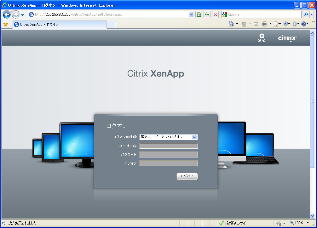Screen dimensions: 317x228
Task: Click the compatibility view icon
Action: (x=199, y=14)
